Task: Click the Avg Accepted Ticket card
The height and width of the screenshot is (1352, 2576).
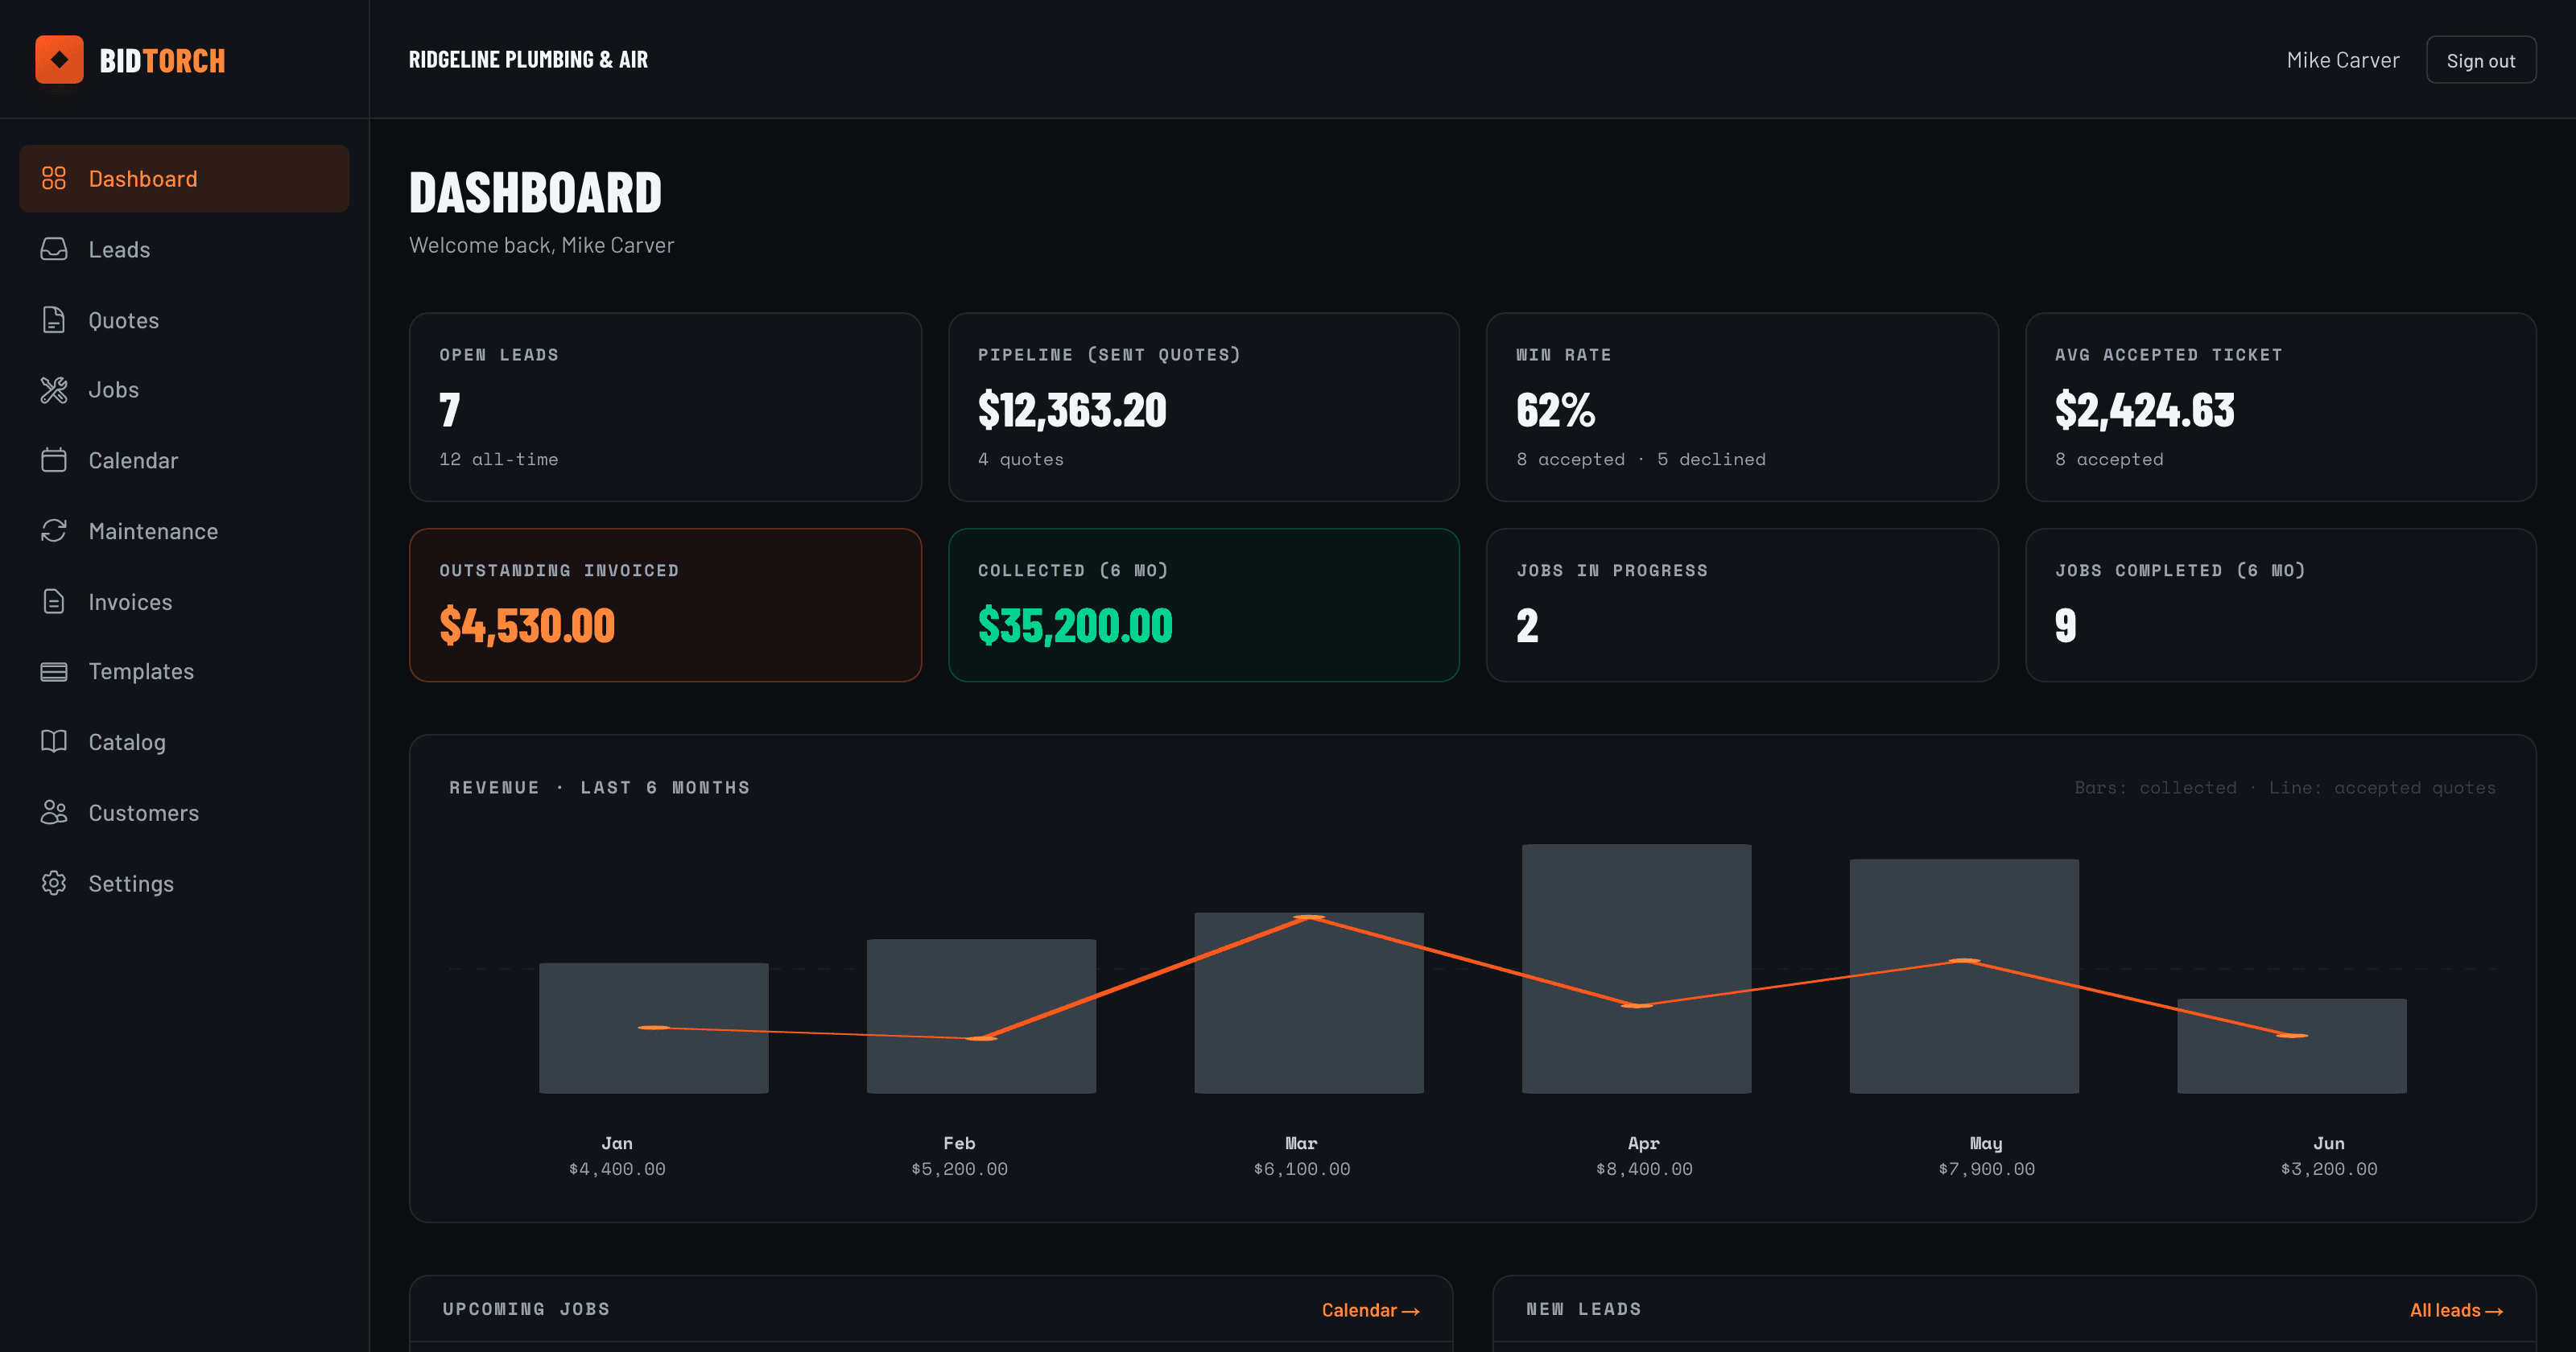Action: click(2280, 407)
